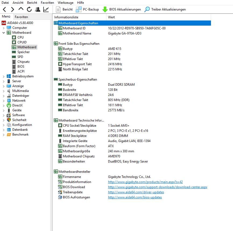Expand the Multimedia node
This screenshot has width=233, height=231.
tap(4, 91)
